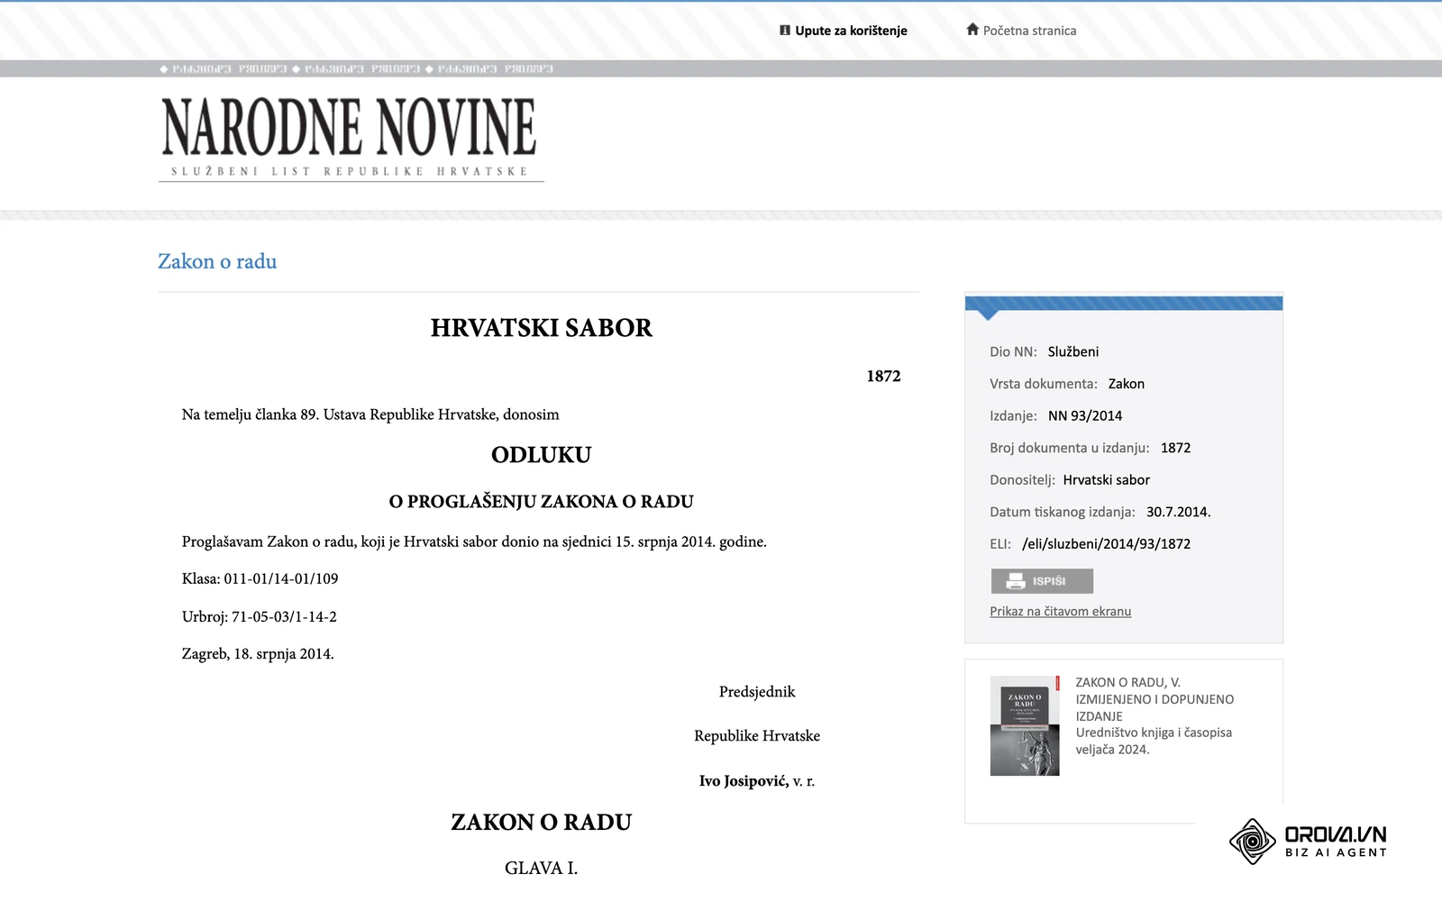Screen dimensions: 1442x901
Task: Click Broj dokumenta u izdanju value 1872
Action: (x=1175, y=448)
